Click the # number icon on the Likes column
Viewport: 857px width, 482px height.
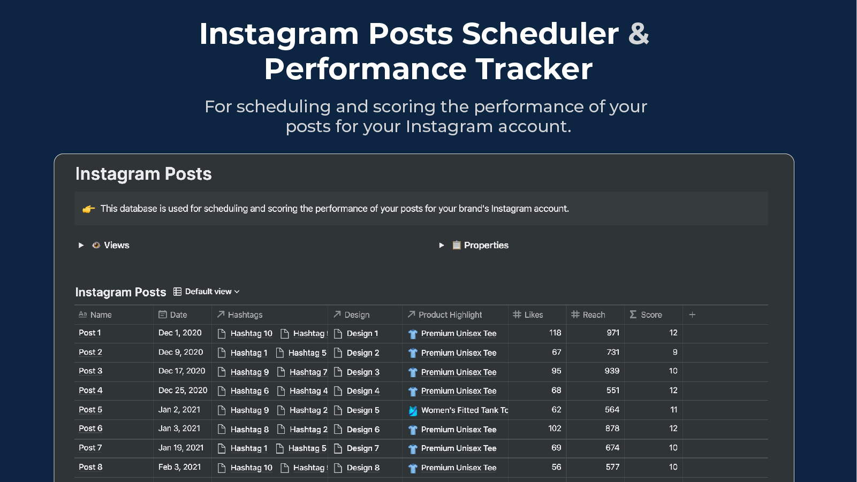517,315
